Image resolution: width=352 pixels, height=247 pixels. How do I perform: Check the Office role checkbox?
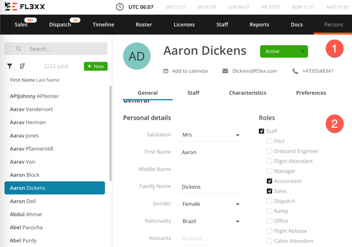click(269, 221)
